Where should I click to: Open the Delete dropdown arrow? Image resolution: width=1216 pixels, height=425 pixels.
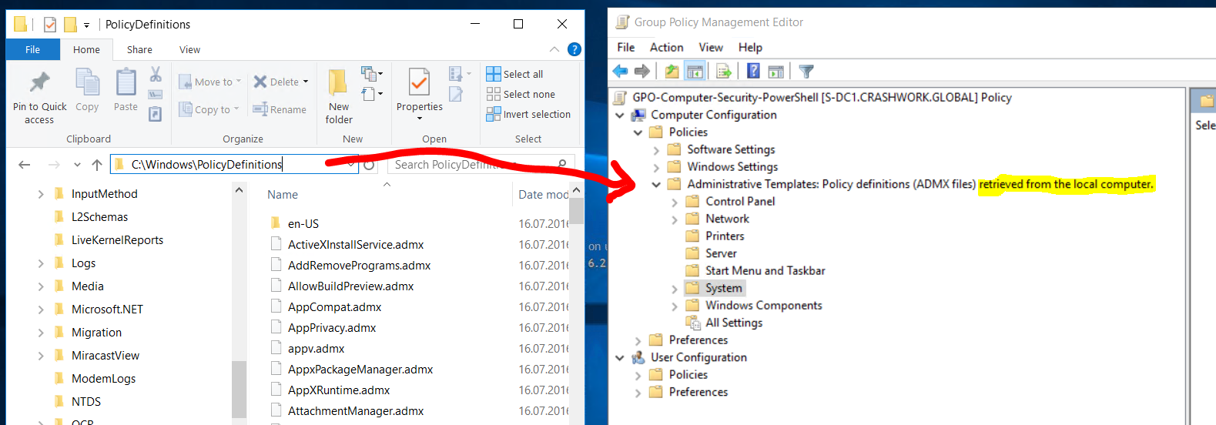pos(306,82)
